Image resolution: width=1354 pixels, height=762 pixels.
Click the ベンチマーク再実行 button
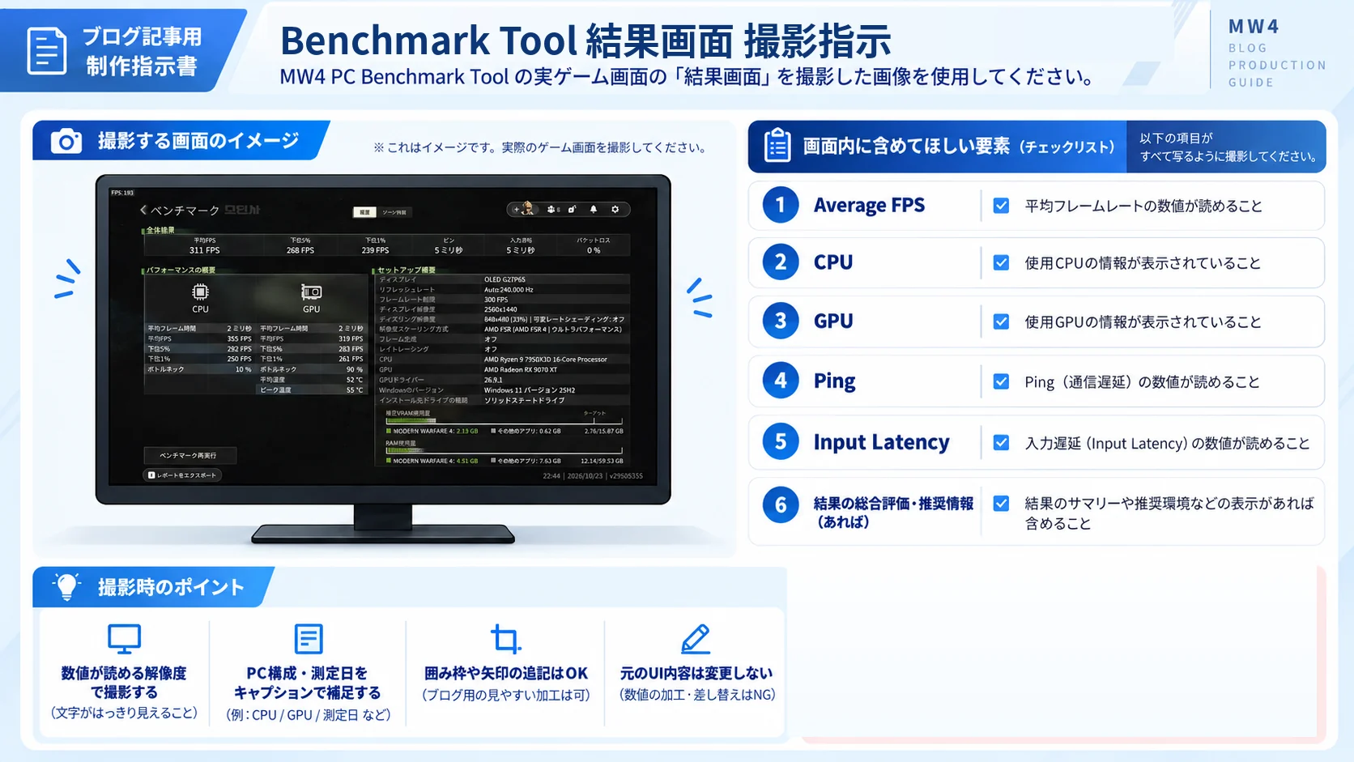190,455
